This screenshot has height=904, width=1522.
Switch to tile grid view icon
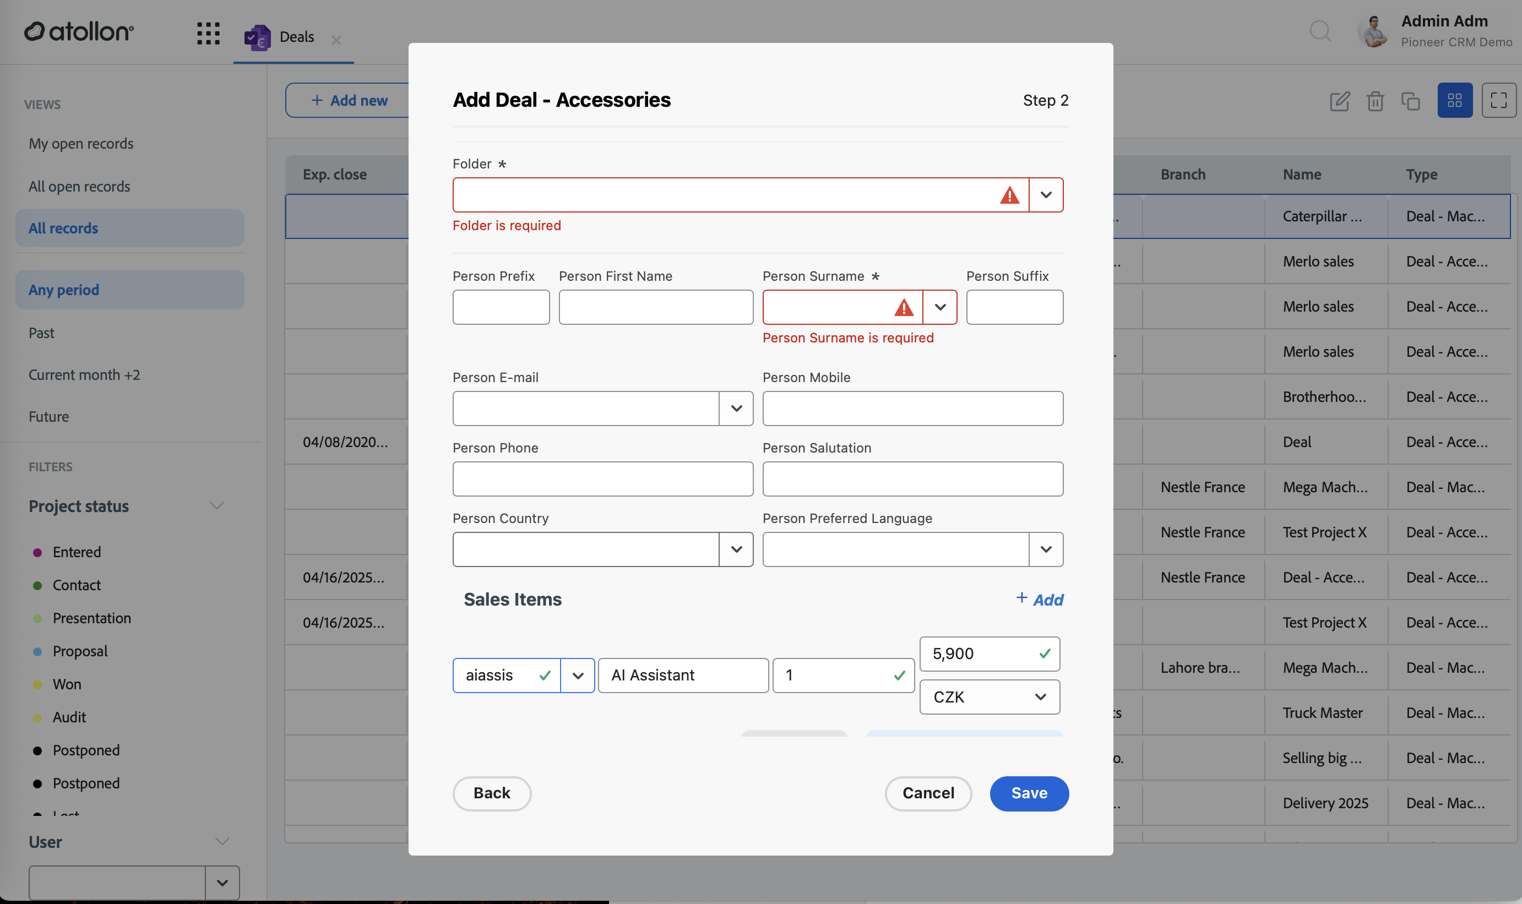click(1455, 101)
